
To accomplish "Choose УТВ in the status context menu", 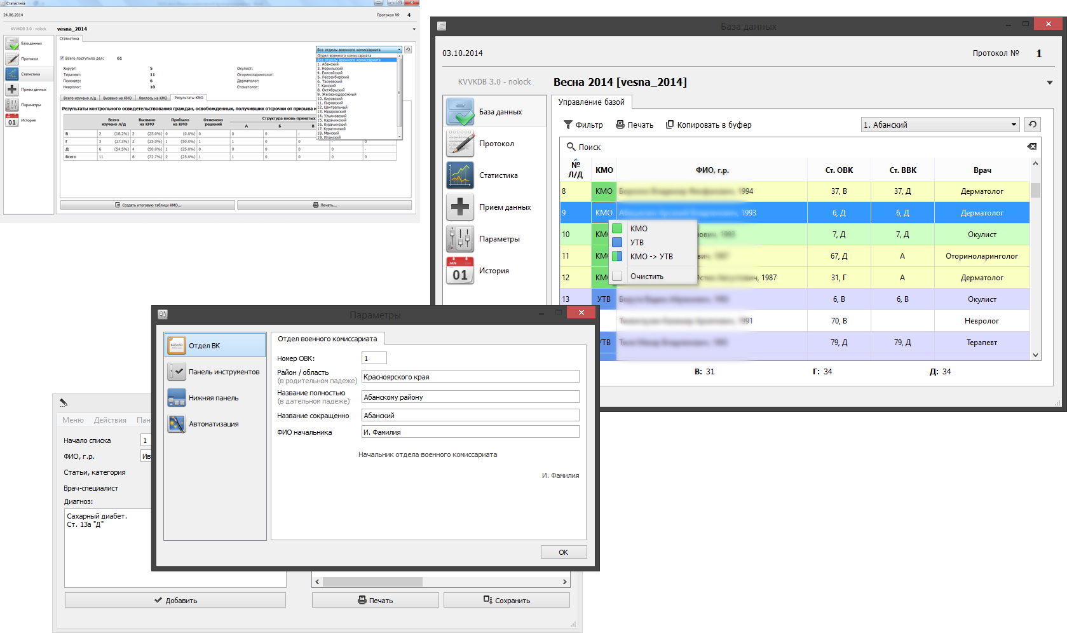I will (x=653, y=243).
